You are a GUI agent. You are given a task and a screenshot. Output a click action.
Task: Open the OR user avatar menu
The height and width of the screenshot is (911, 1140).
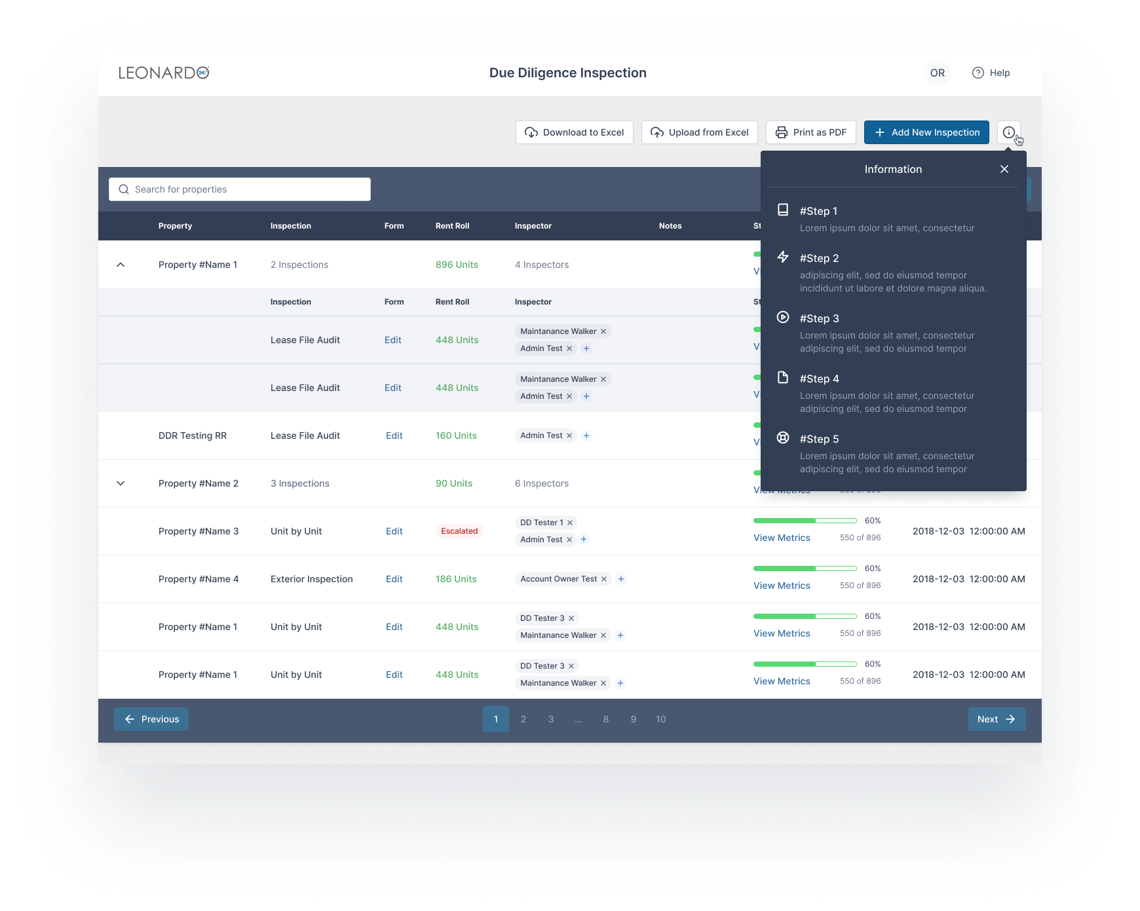[937, 73]
